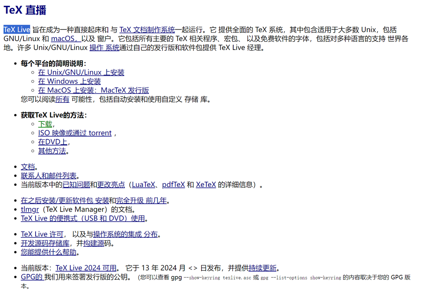Open the TeX 文档制作系统 link
Screen dimensions: 422x290
point(147,30)
